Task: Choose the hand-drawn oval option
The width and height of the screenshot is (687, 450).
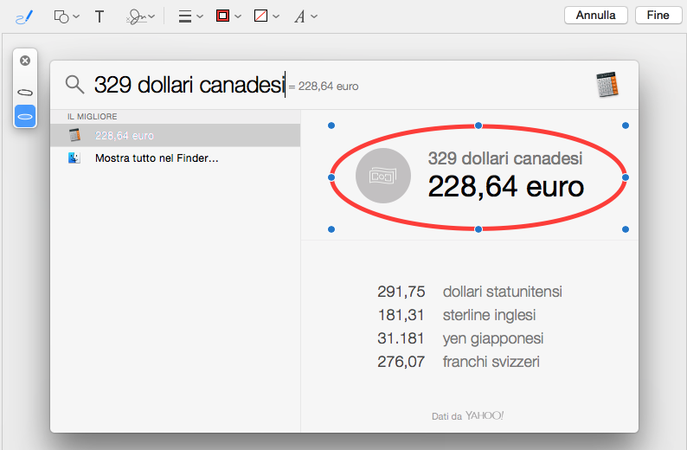Action: coord(25,93)
